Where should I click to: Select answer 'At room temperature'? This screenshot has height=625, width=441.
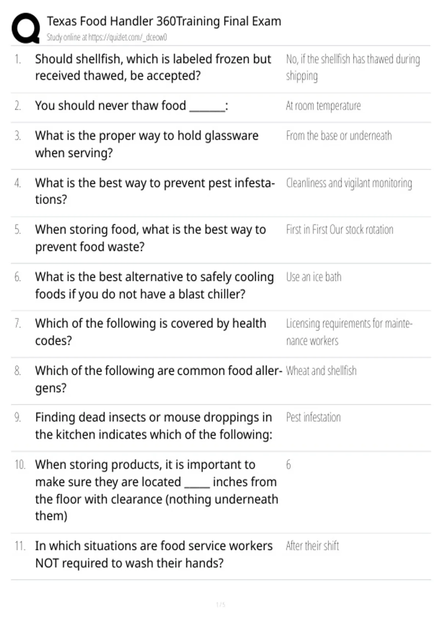point(323,106)
